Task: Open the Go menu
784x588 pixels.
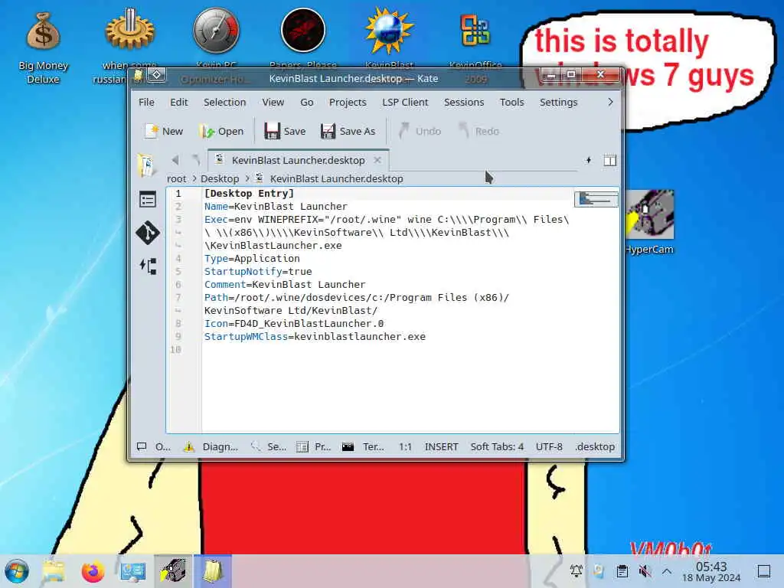Action: 306,102
